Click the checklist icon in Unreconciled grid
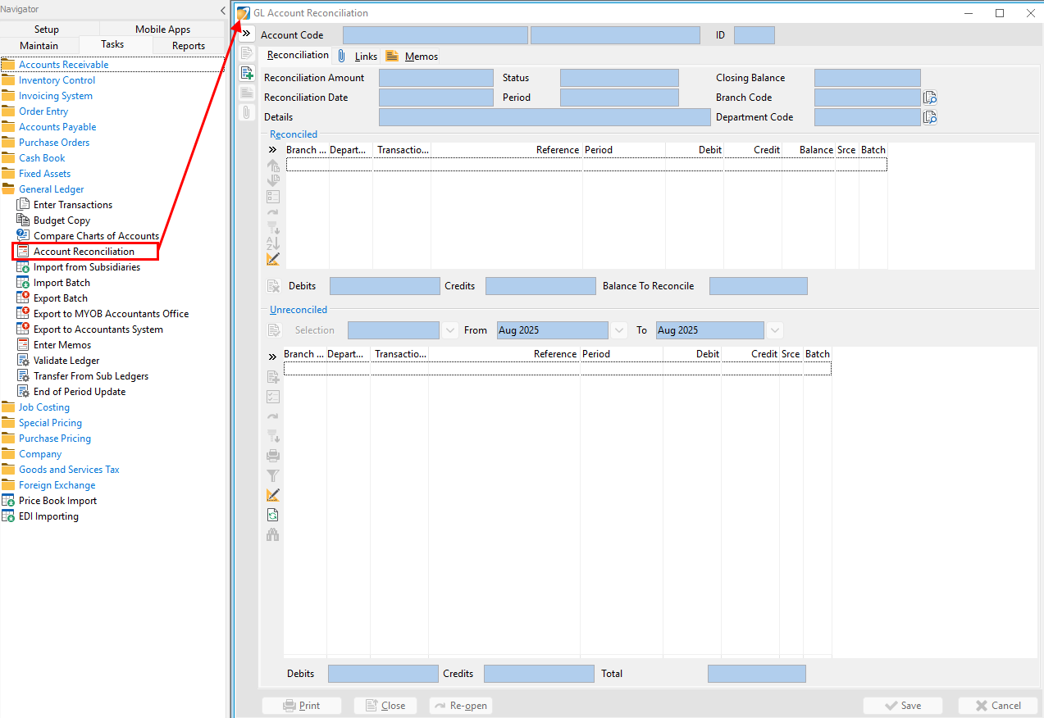The image size is (1044, 718). 273,397
